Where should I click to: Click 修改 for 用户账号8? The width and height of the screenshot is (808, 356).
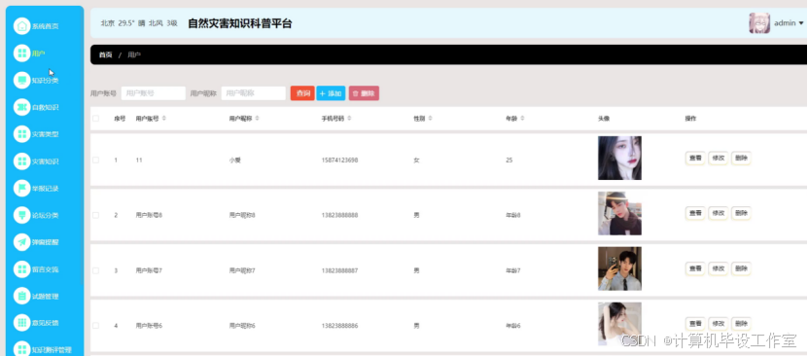(x=718, y=213)
